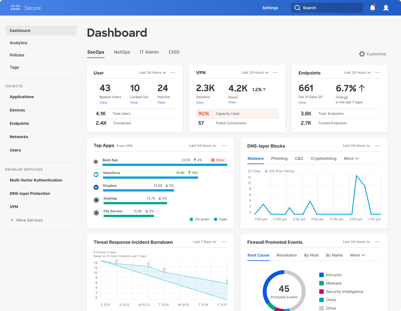
Task: Open Applications under Objects
Action: (x=22, y=97)
